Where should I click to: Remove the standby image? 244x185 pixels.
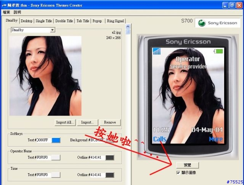(x=110, y=122)
